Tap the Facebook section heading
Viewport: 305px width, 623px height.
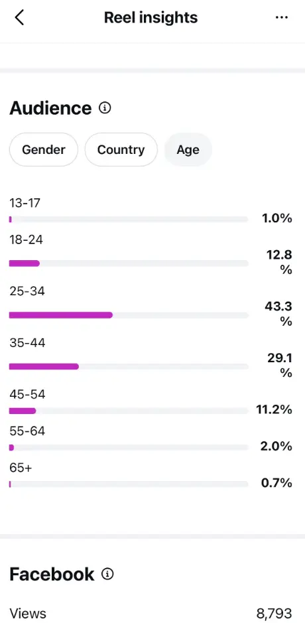tap(52, 574)
